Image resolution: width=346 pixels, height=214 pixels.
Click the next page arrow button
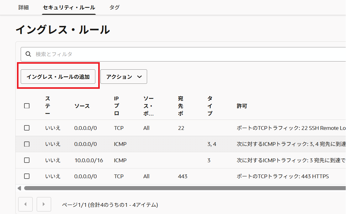pos(44,204)
